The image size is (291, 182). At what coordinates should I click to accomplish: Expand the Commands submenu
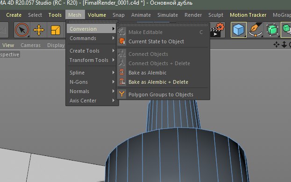pyautogui.click(x=92, y=38)
